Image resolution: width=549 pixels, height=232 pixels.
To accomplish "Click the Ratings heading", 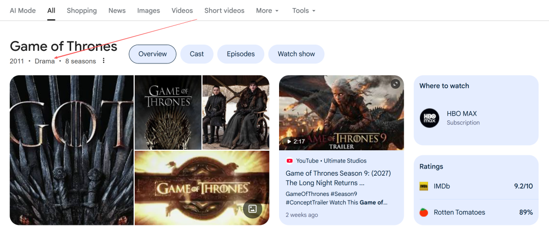I will click(432, 167).
